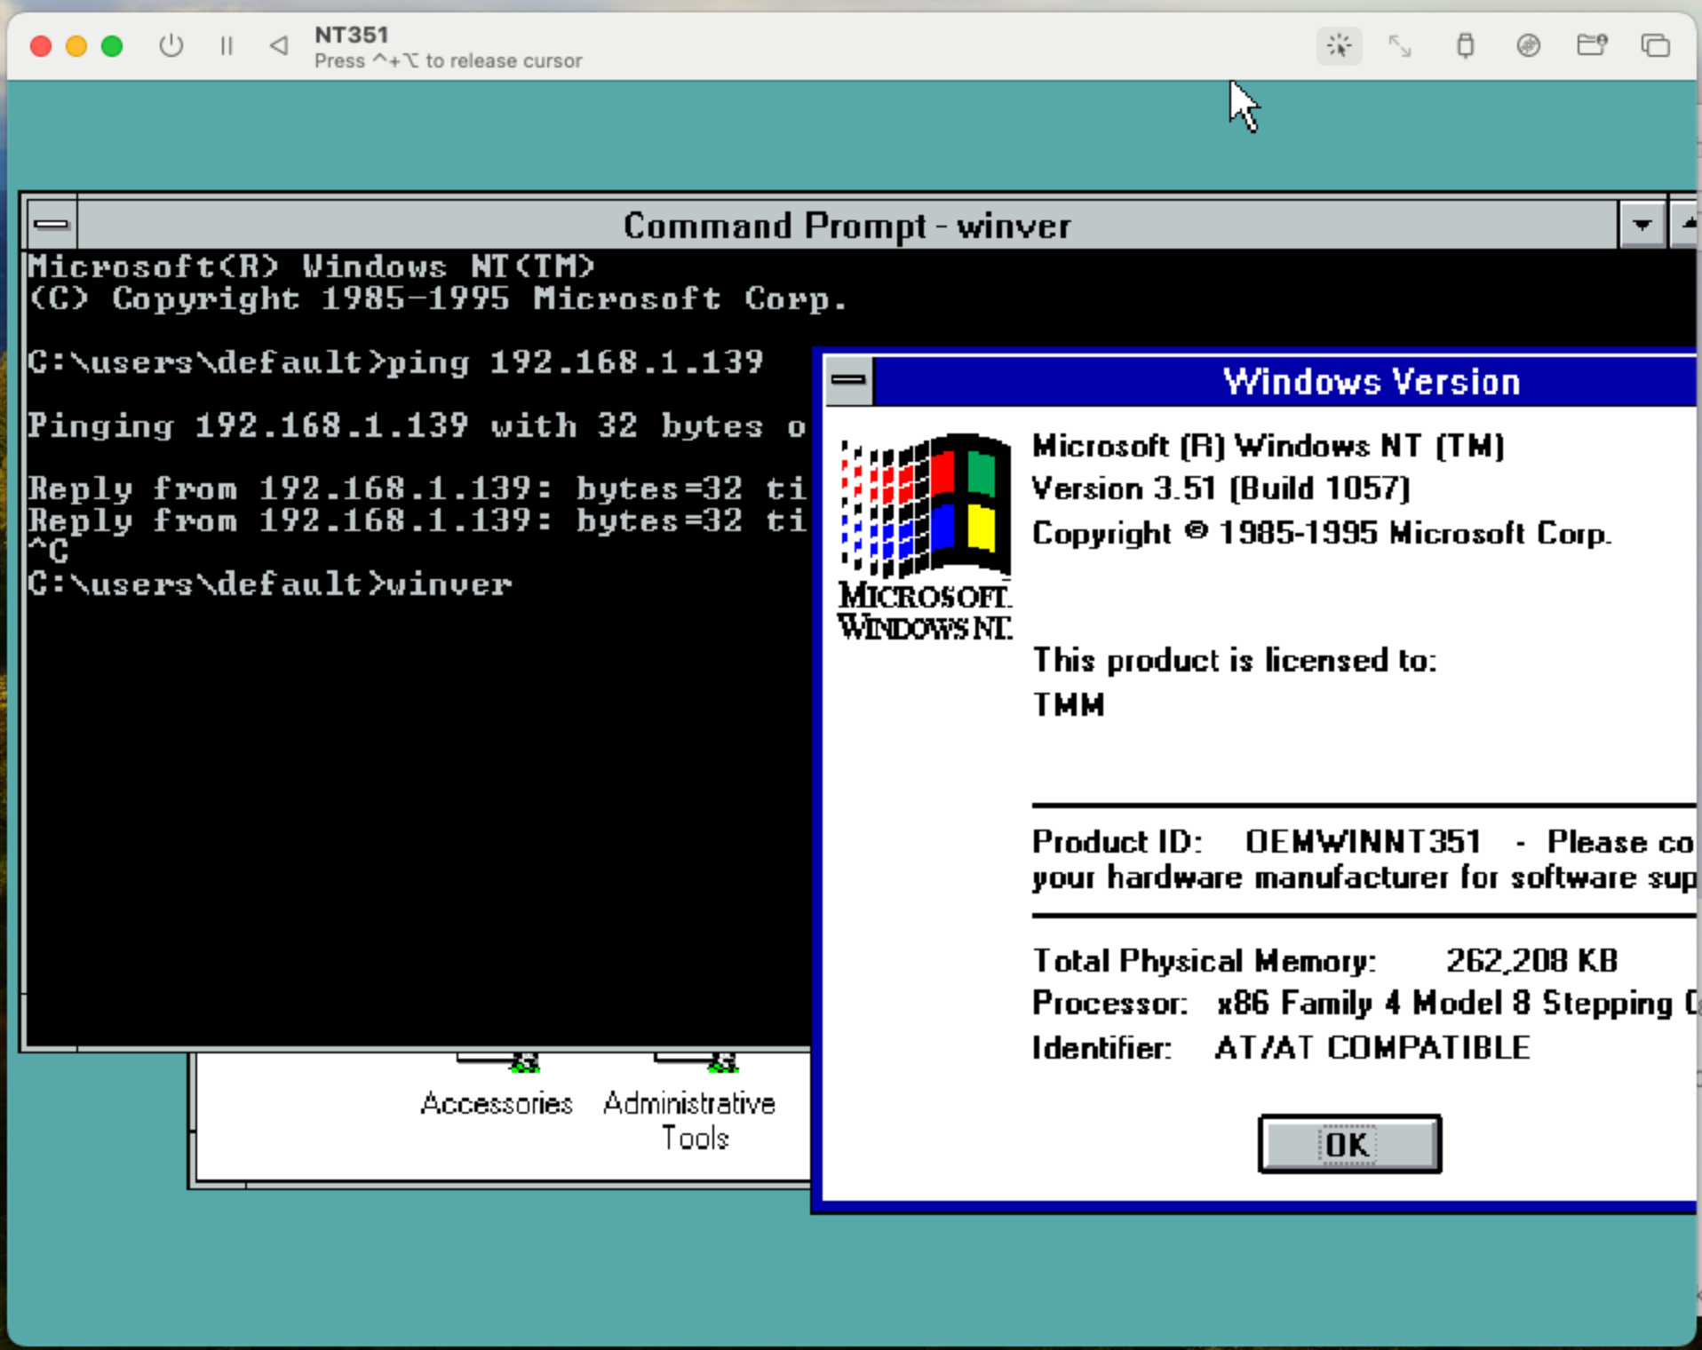Open the Windows Version control menu box
1702x1350 pixels.
pos(848,381)
